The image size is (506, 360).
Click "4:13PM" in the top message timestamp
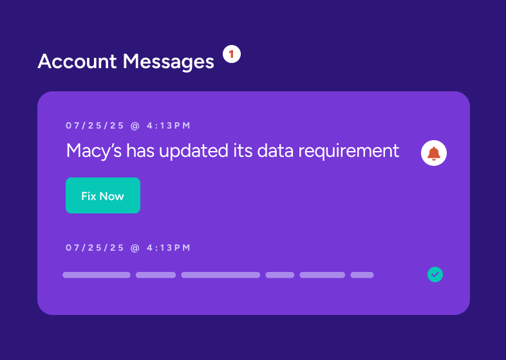coord(169,126)
